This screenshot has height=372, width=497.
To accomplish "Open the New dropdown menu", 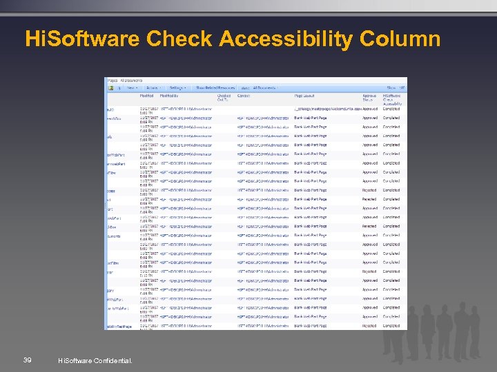I will click(x=132, y=88).
